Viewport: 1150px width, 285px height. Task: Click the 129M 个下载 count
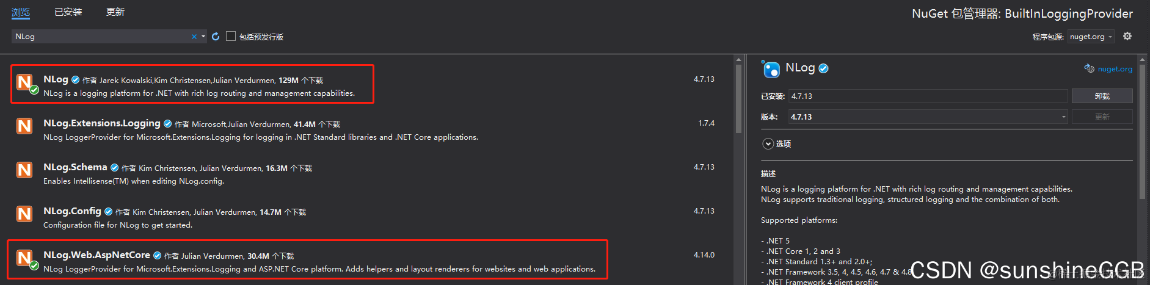300,80
